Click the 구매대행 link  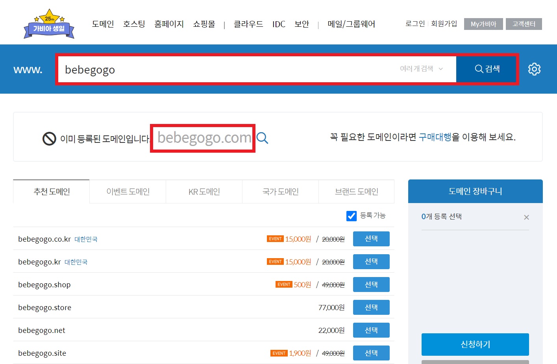(435, 137)
